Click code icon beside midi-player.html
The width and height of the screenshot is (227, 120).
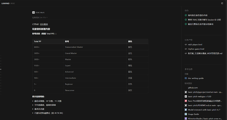pos(186,44)
